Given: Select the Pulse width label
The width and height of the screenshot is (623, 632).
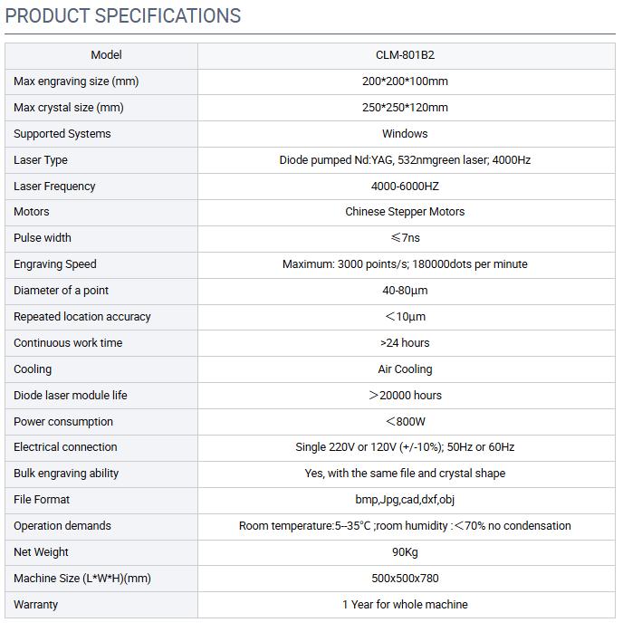Looking at the screenshot, I should pos(43,238).
